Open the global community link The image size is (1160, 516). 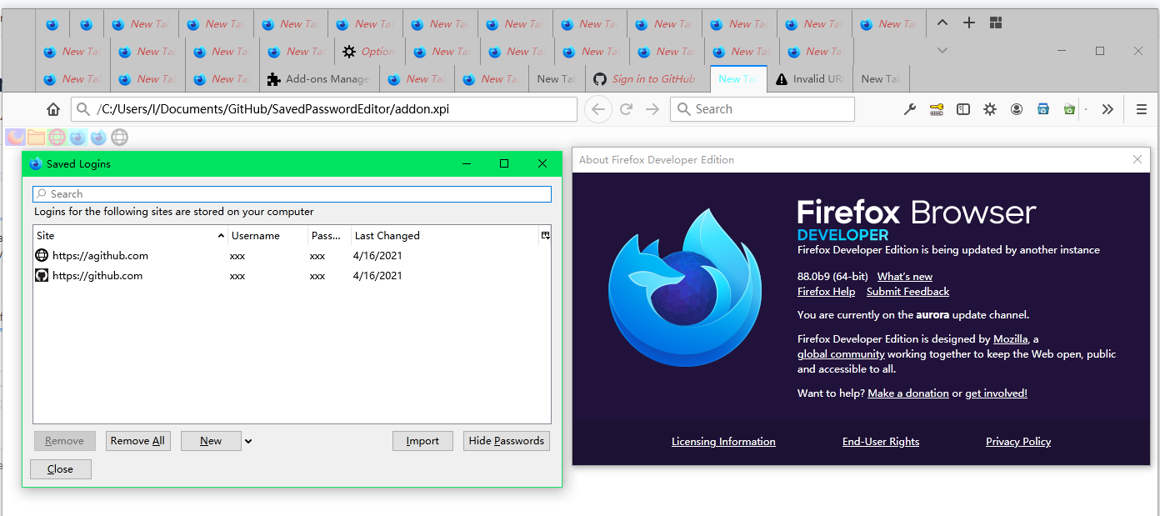tap(841, 354)
